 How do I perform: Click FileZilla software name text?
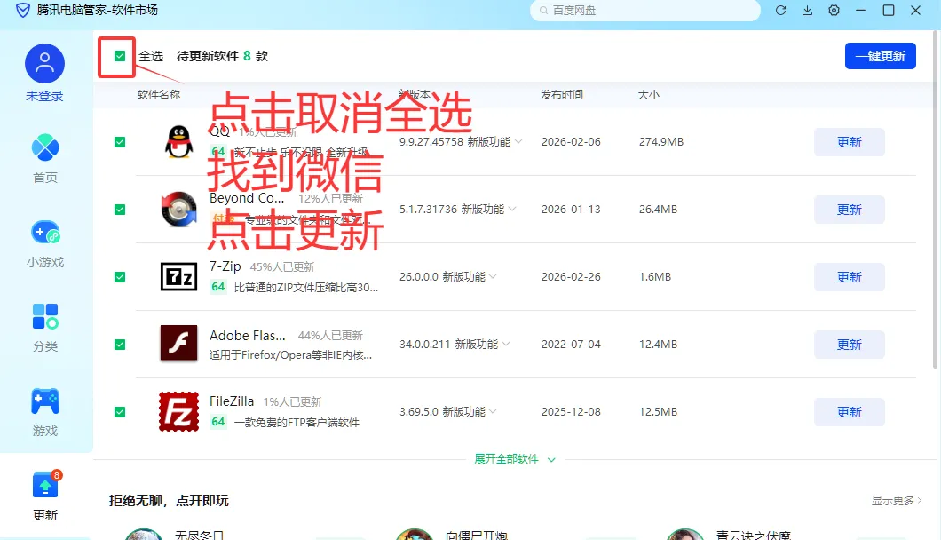click(232, 401)
